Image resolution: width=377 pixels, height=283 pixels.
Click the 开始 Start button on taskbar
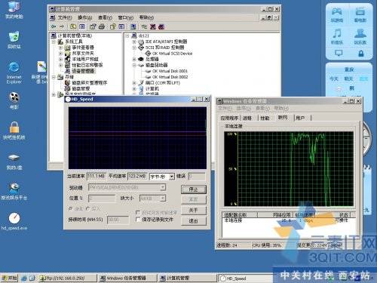(10, 278)
